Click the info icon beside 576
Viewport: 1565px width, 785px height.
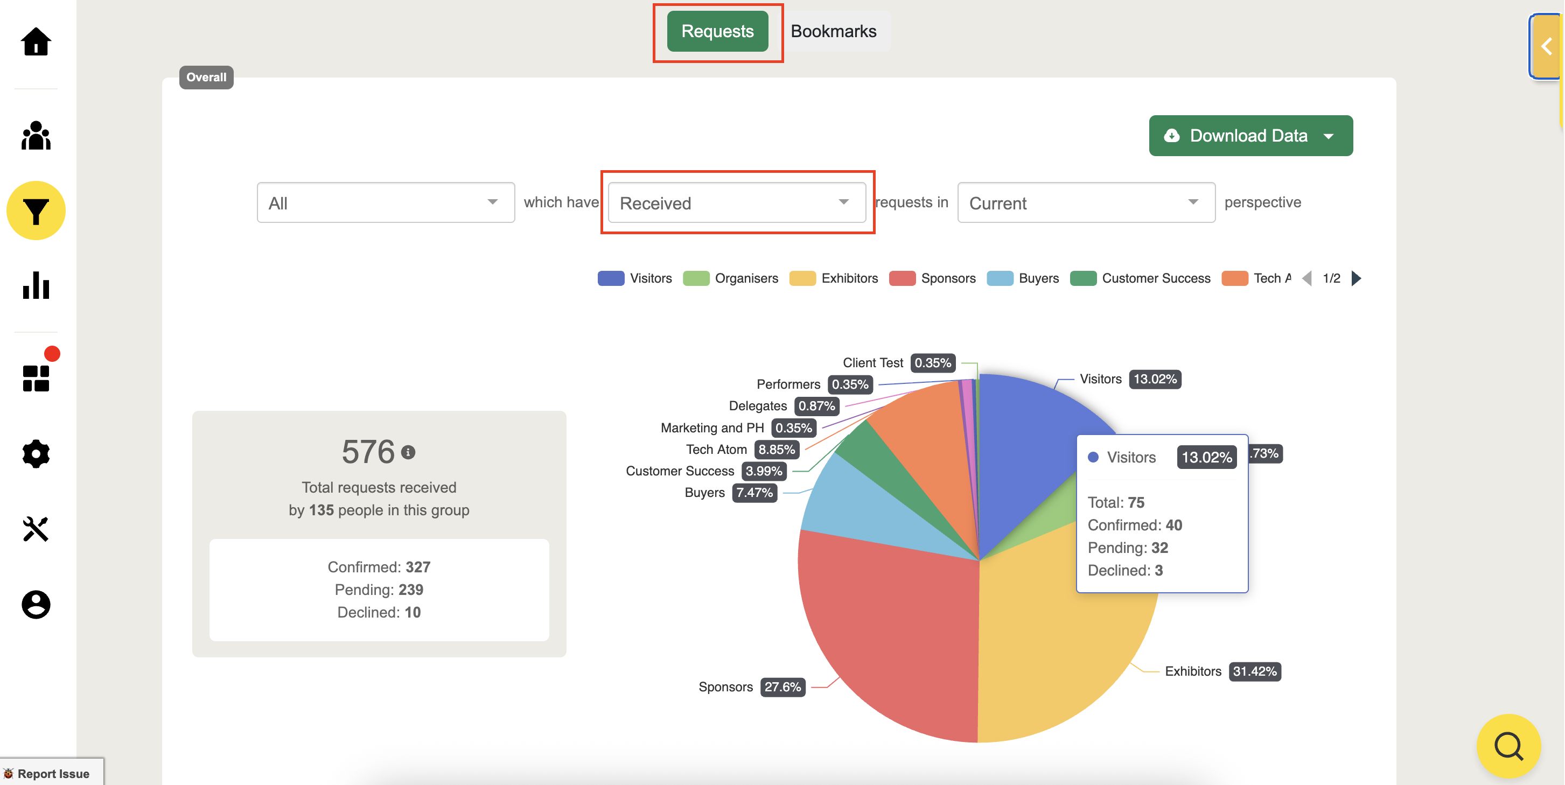408,452
